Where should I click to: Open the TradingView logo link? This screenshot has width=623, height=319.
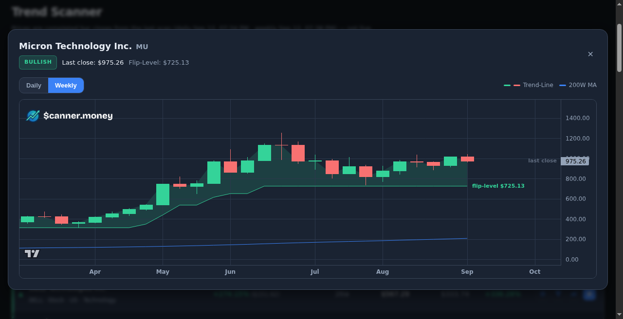pos(32,253)
